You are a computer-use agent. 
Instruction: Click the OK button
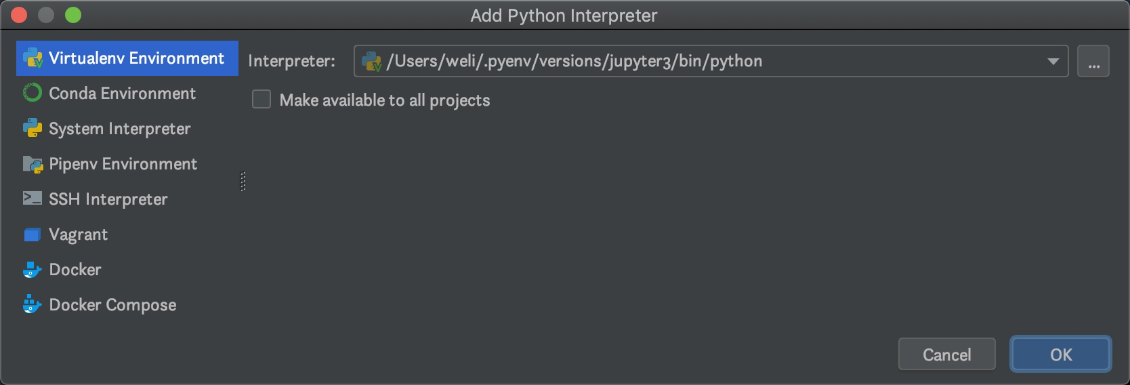(x=1061, y=354)
